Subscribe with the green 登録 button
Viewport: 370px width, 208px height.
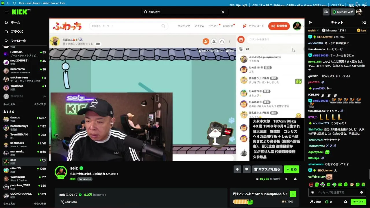291,169
